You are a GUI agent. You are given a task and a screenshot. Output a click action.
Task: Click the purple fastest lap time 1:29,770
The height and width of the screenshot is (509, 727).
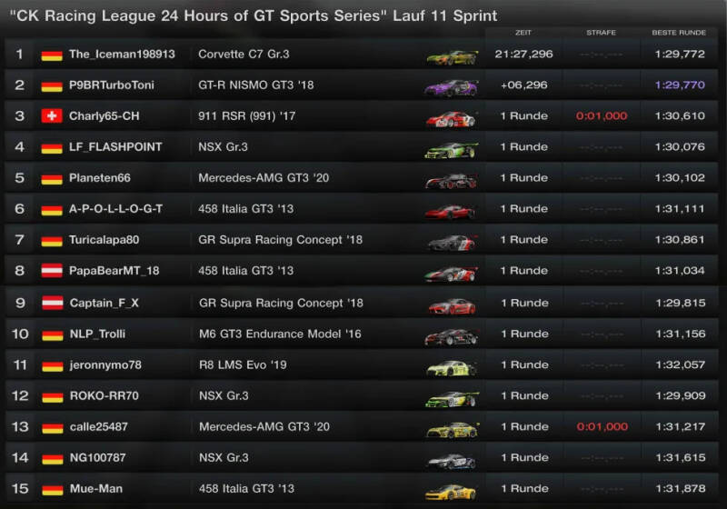point(679,85)
